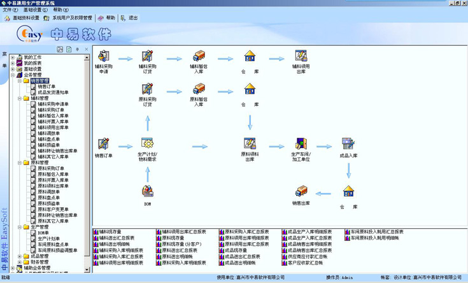
Task: Open the 帮助(H) menu in the menu bar
Action: (x=61, y=10)
